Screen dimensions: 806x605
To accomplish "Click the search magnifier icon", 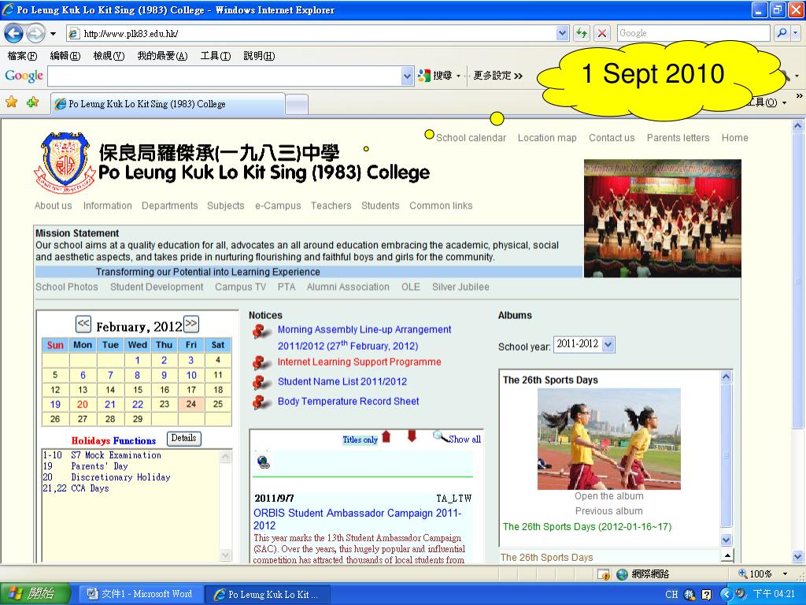I will 782,33.
